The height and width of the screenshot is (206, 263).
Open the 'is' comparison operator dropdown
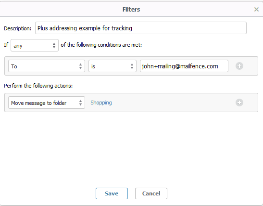pos(113,66)
